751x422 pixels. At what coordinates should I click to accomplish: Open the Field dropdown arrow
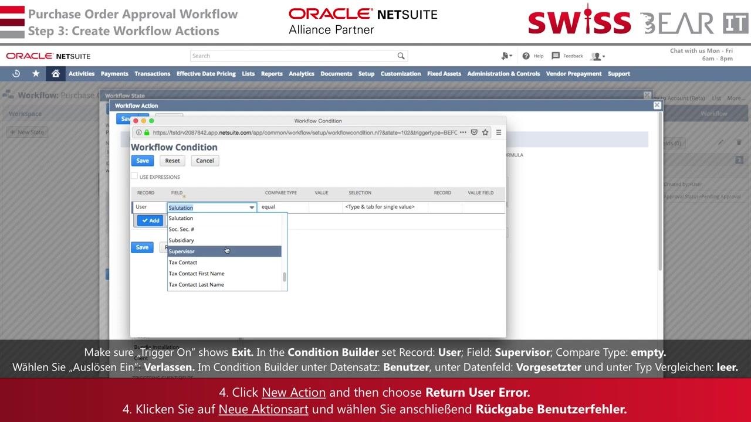tap(252, 207)
